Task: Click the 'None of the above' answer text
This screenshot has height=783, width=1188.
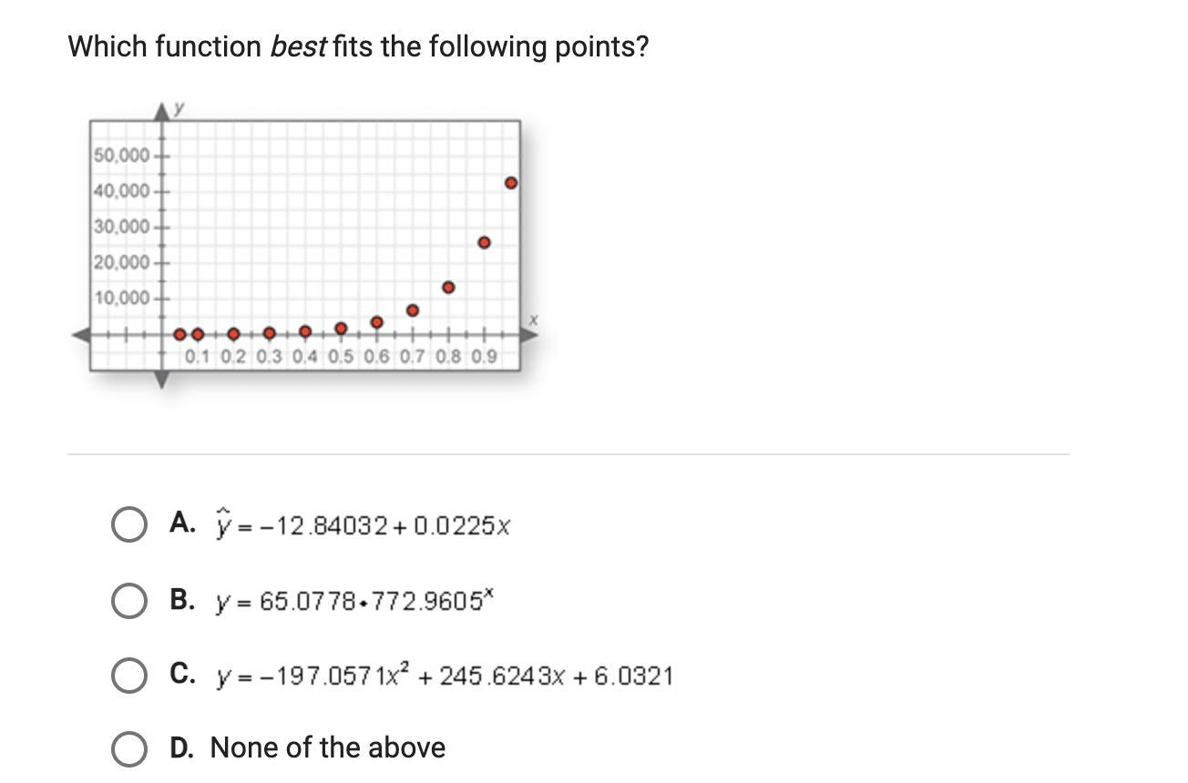Action: point(328,747)
